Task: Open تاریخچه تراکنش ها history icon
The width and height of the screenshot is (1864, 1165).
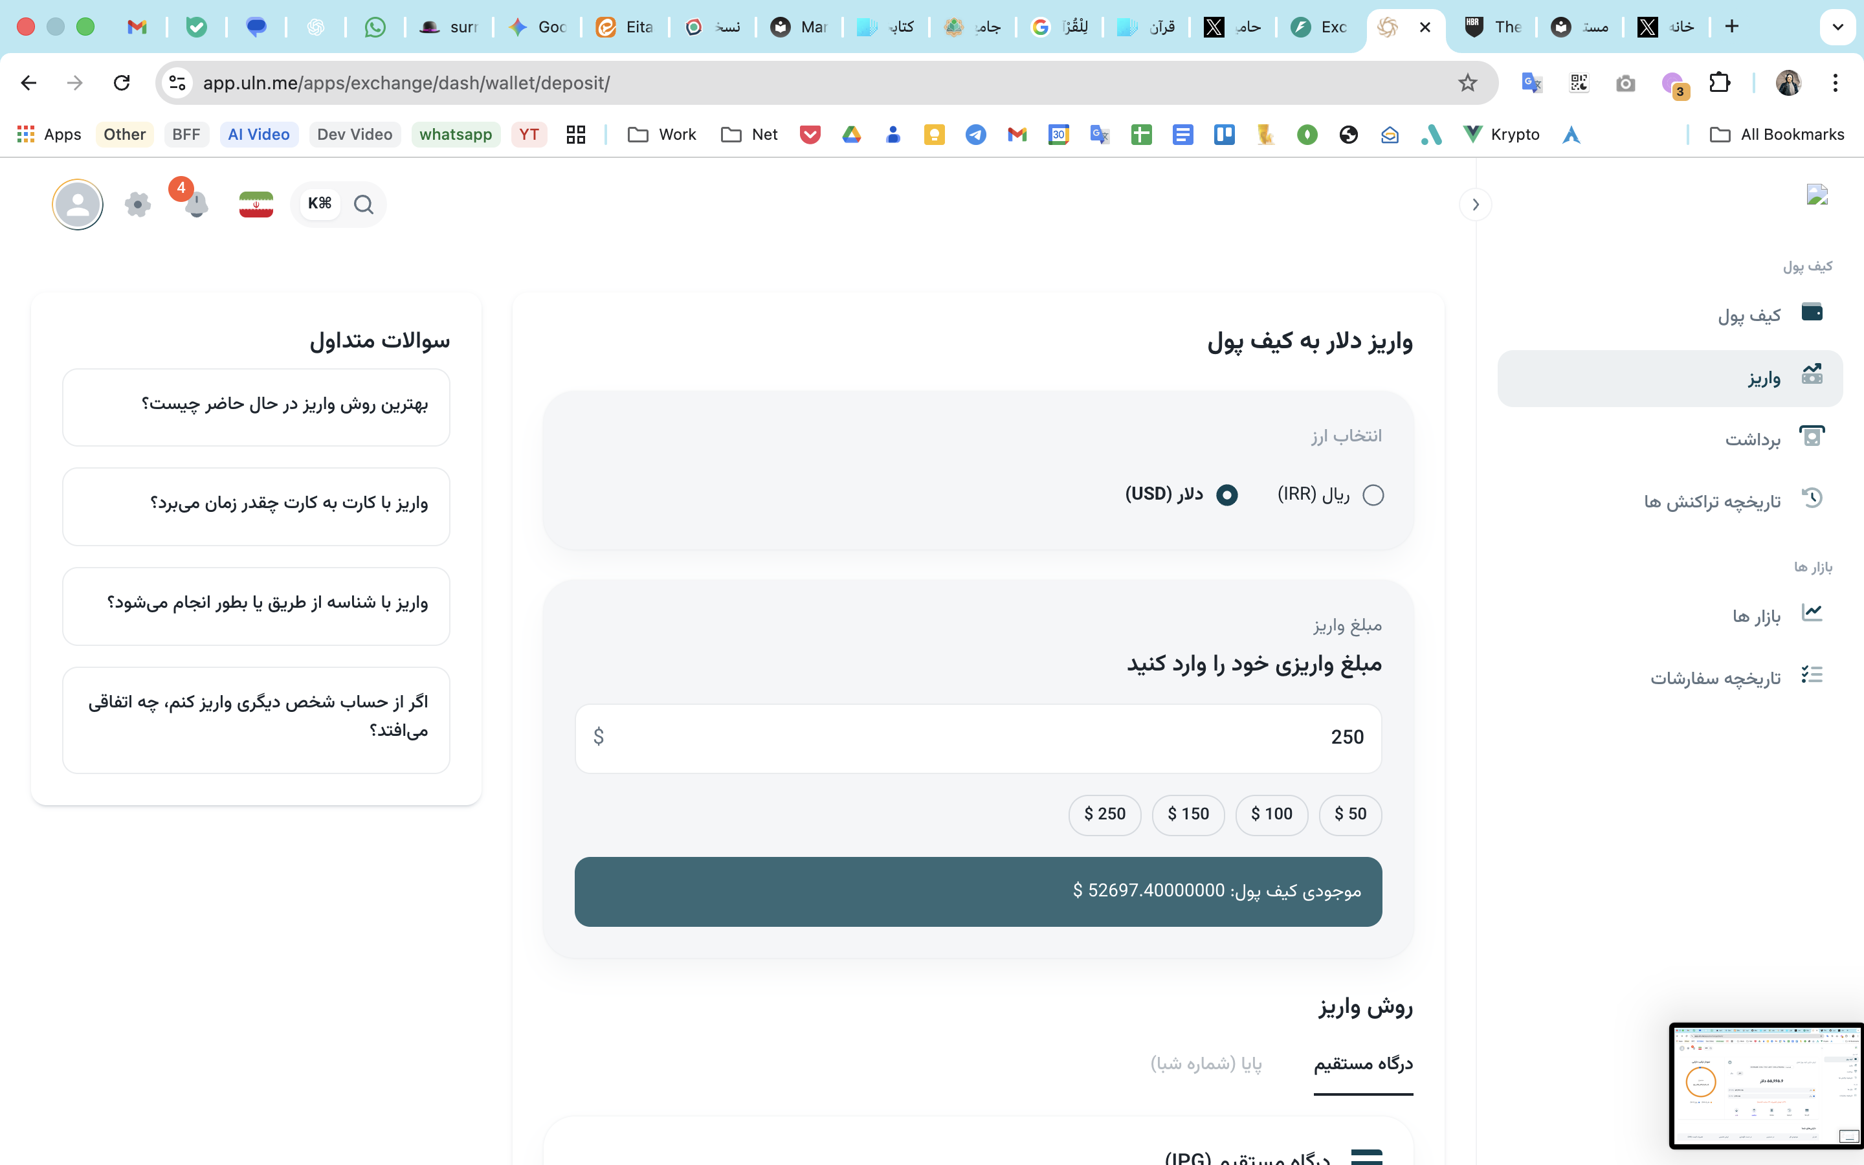Action: pos(1812,497)
